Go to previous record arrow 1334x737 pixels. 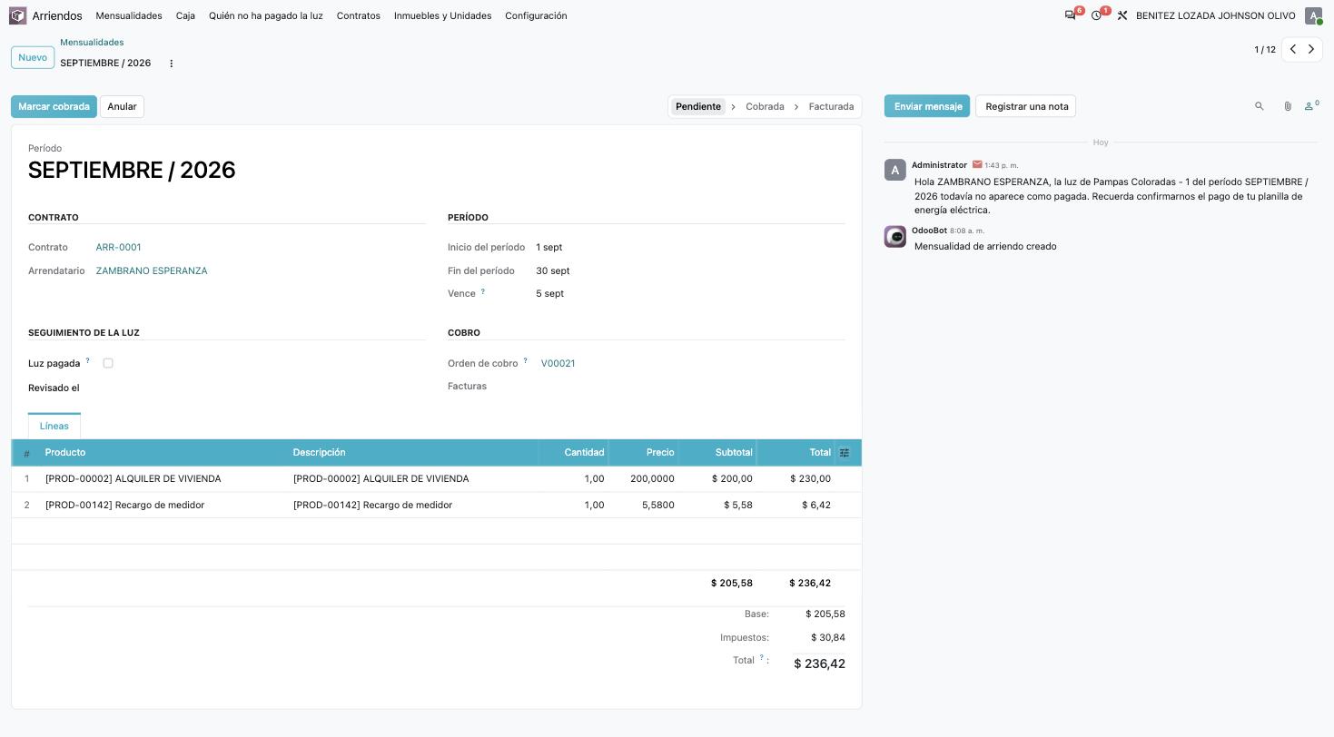point(1293,49)
